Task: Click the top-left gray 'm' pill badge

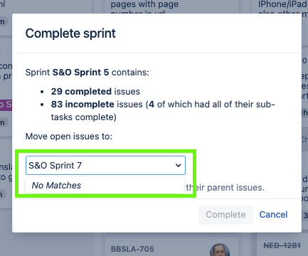Action: coord(3,22)
